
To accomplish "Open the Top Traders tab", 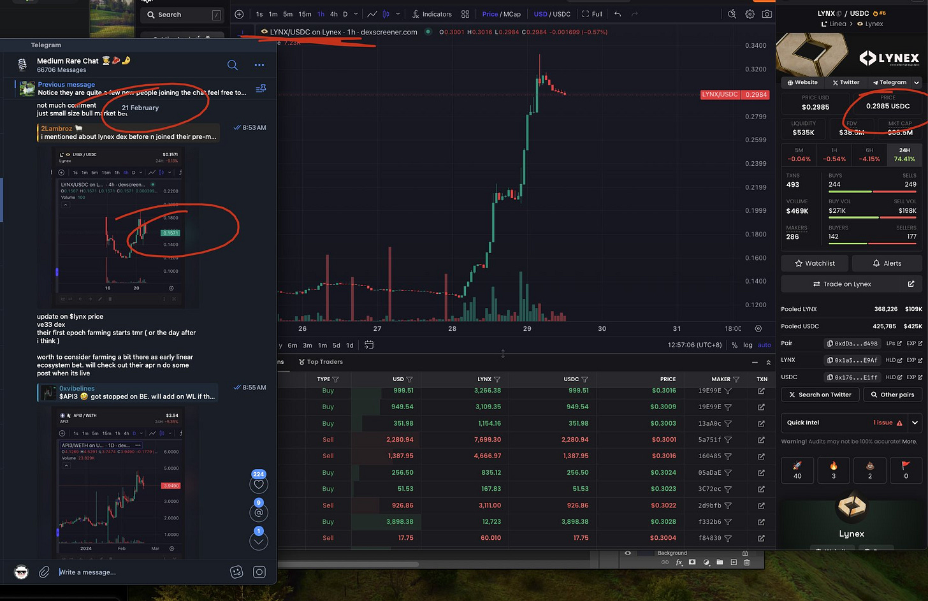I will point(321,362).
